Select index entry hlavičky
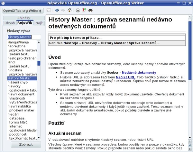Screen dimensions: 193x152 click(x=14, y=86)
